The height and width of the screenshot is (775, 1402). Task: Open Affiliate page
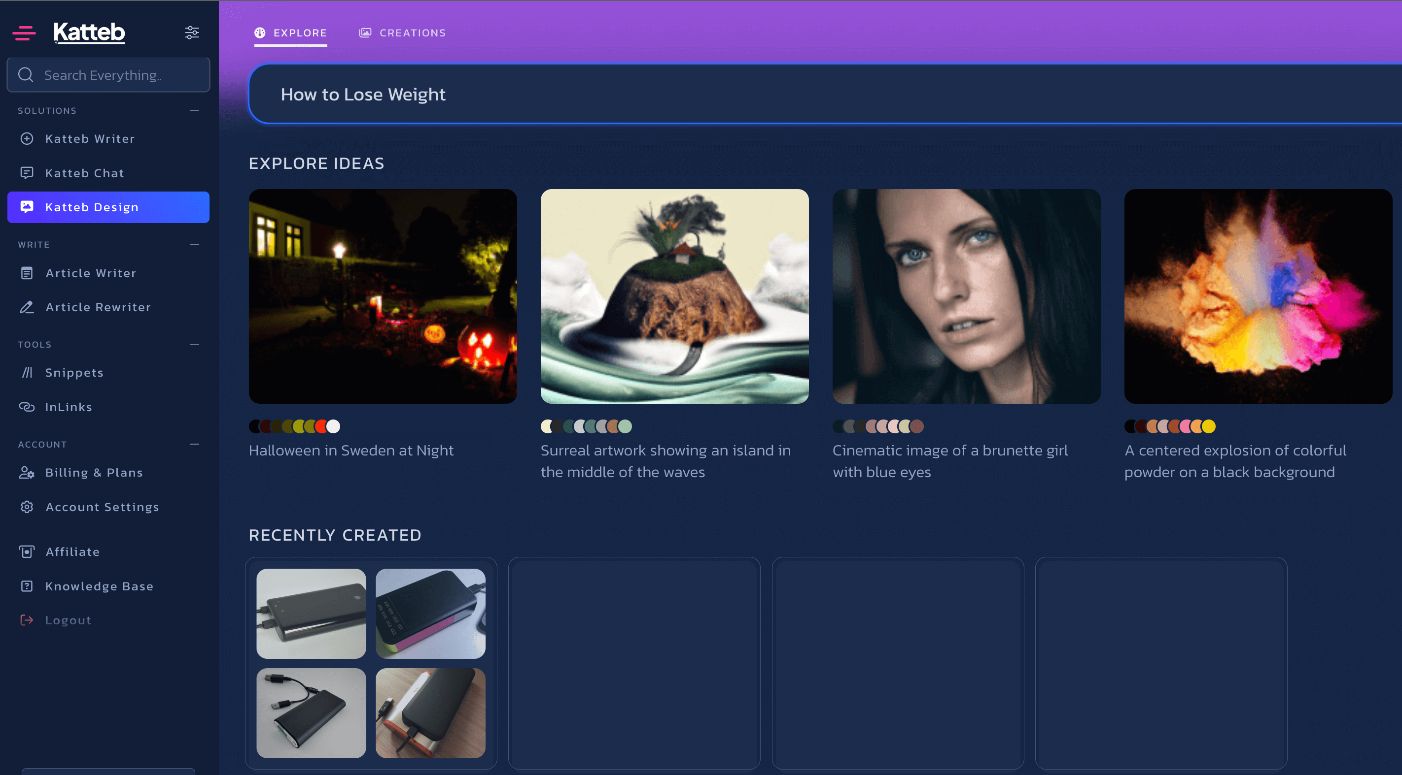pos(108,551)
